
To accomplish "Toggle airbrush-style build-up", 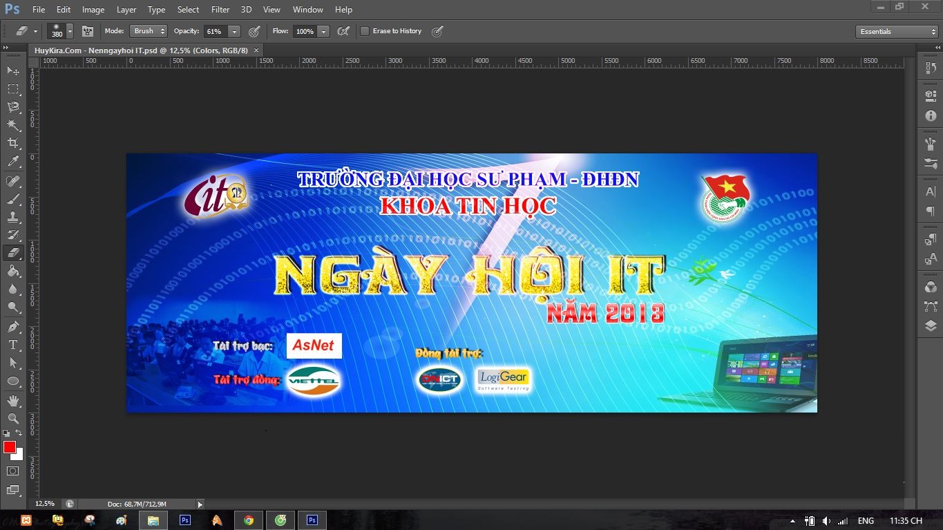I will (x=343, y=31).
